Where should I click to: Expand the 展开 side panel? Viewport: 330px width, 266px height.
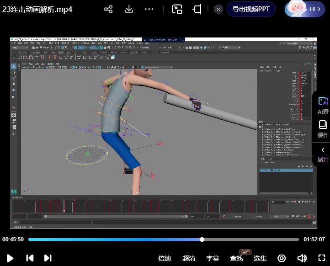(323, 154)
